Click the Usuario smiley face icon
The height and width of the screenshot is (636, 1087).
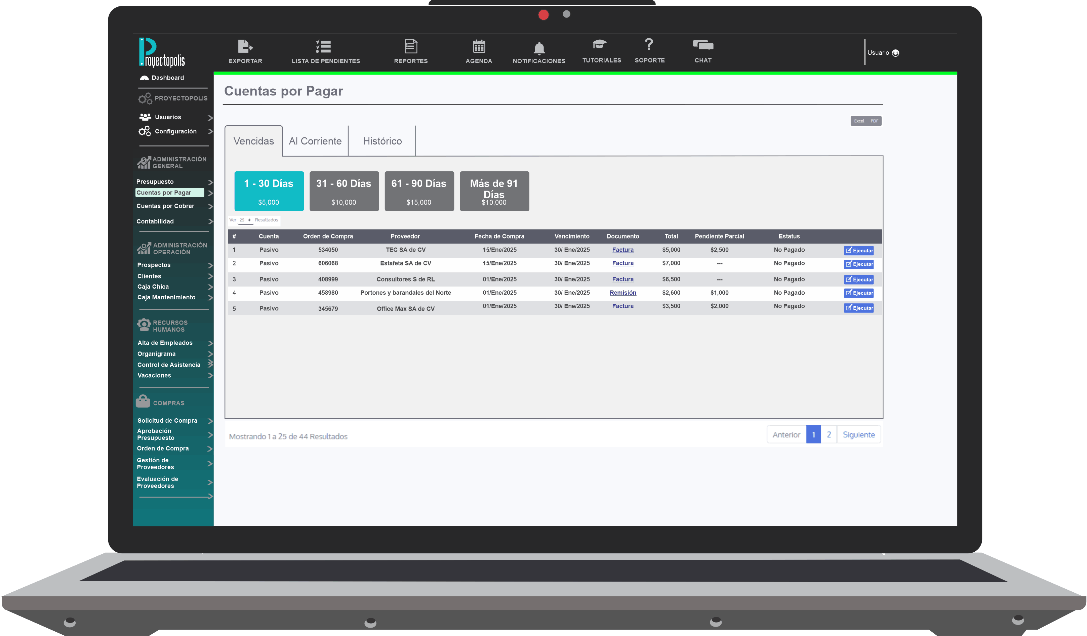point(895,53)
